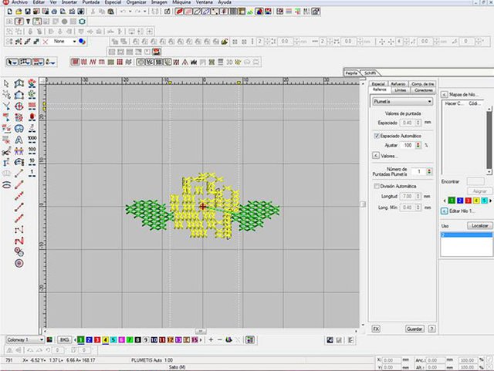This screenshot has width=494, height=371.
Task: Click the Cut scissors icon
Action: 93,12
